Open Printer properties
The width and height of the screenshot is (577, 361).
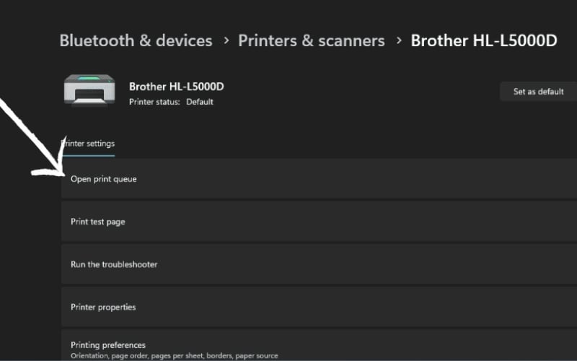103,307
